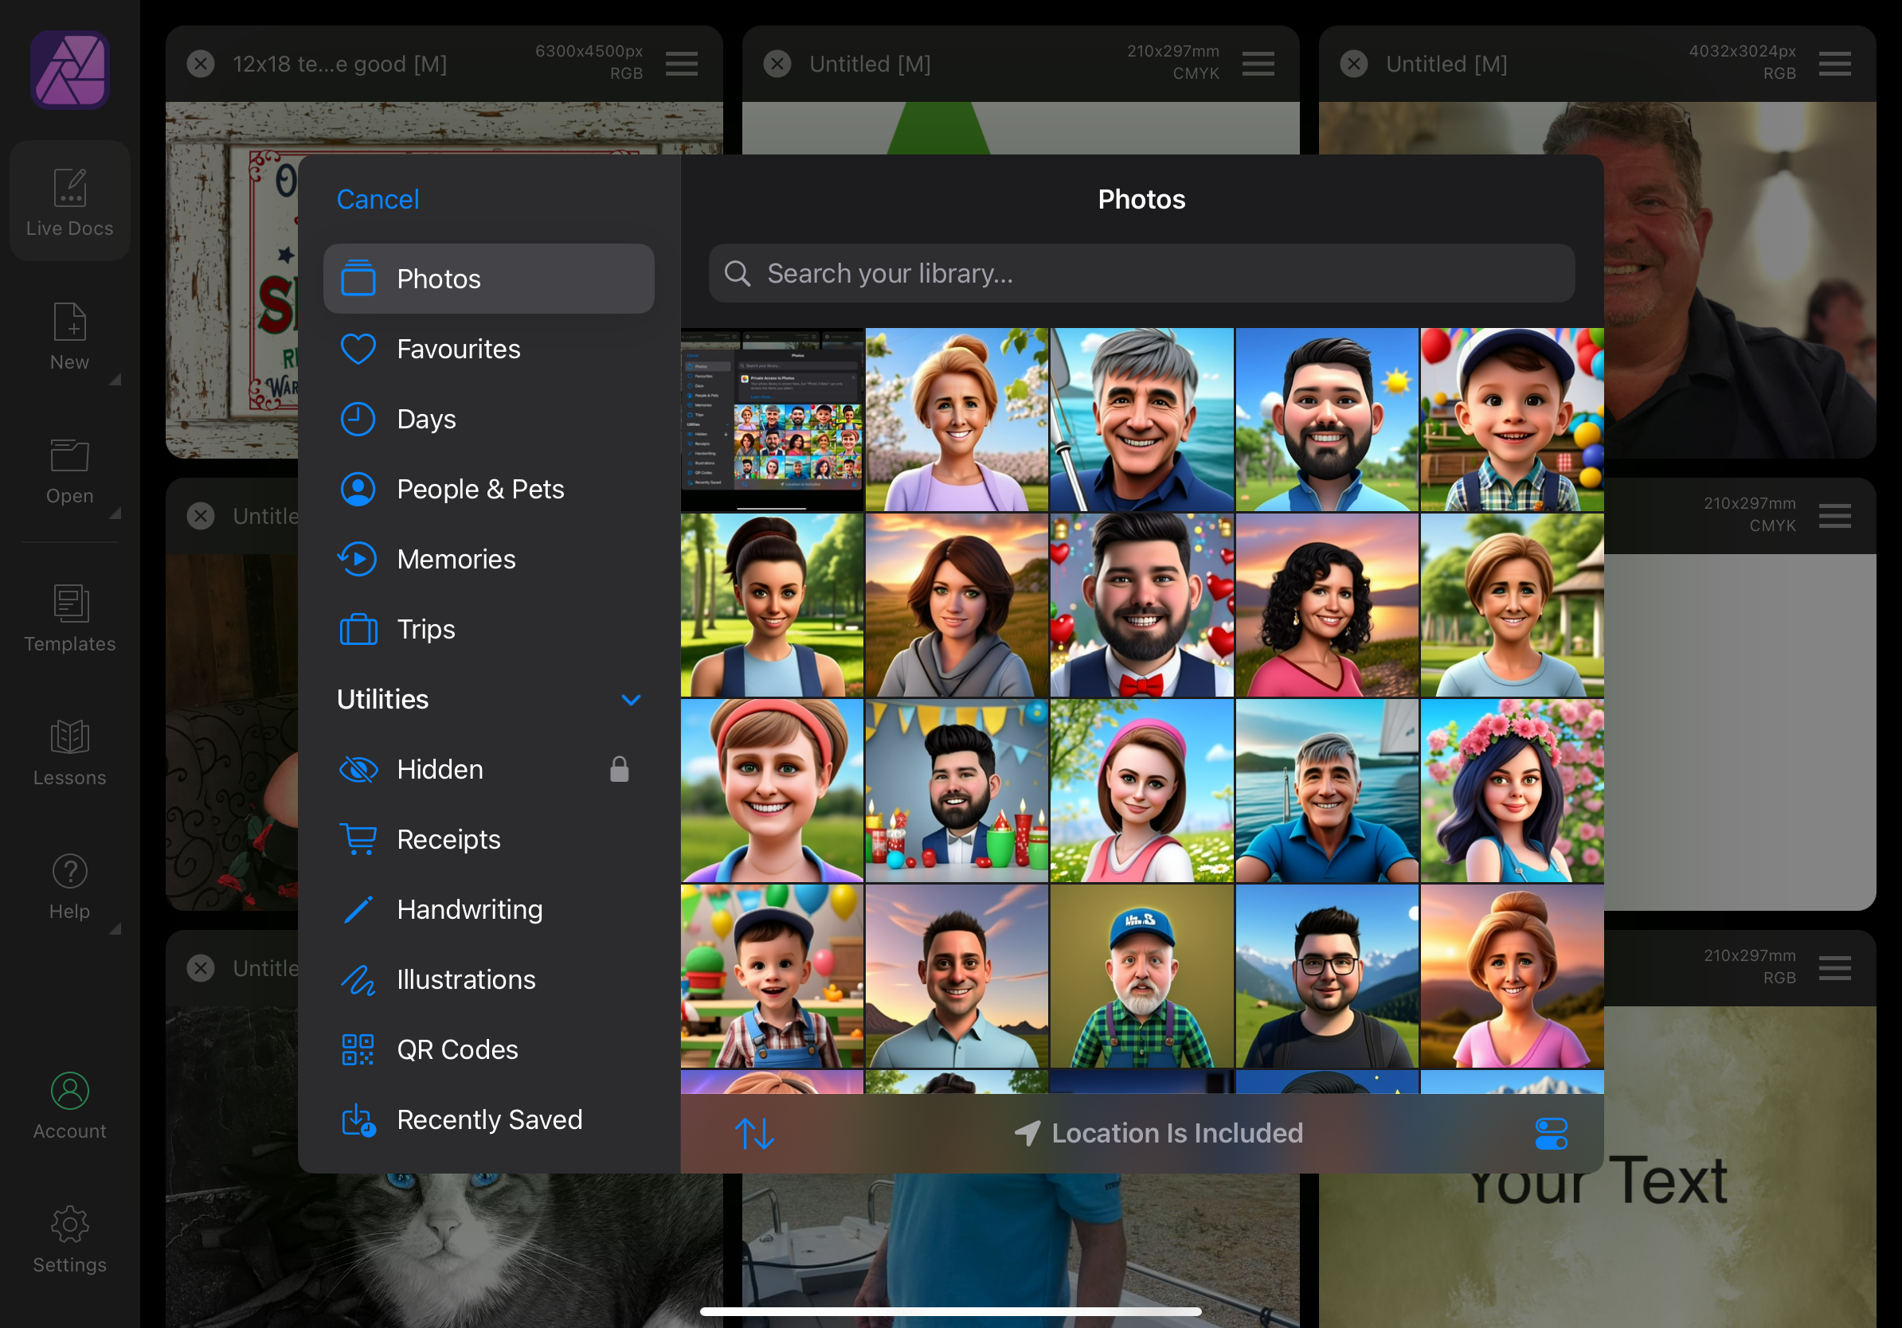Select the screenshot thumbnail in library
Screen dimensions: 1902x1328
[x=772, y=420]
